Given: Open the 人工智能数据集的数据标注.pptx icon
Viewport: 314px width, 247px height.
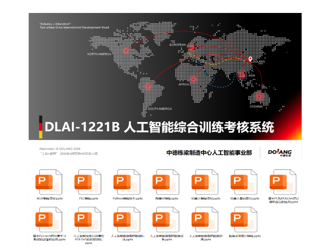Looking at the screenshot, I should [x=127, y=220].
